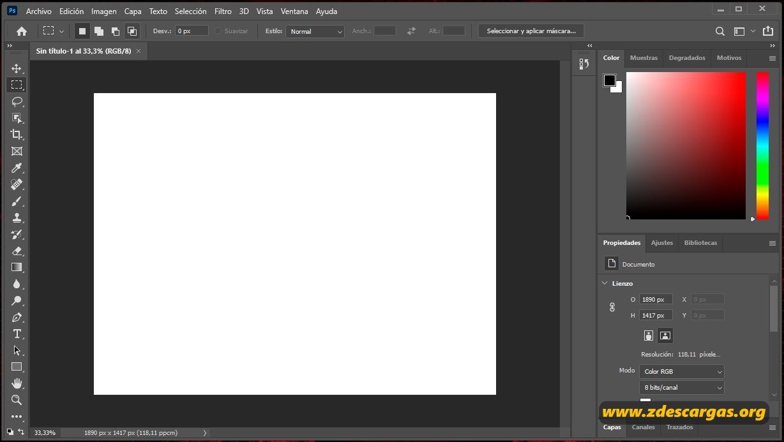Select the Move tool

click(17, 68)
